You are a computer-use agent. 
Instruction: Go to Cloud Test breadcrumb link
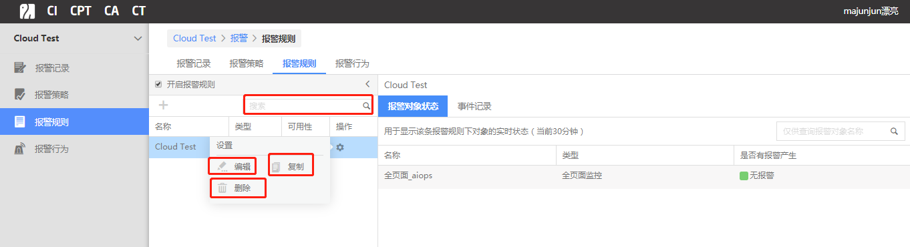[194, 38]
